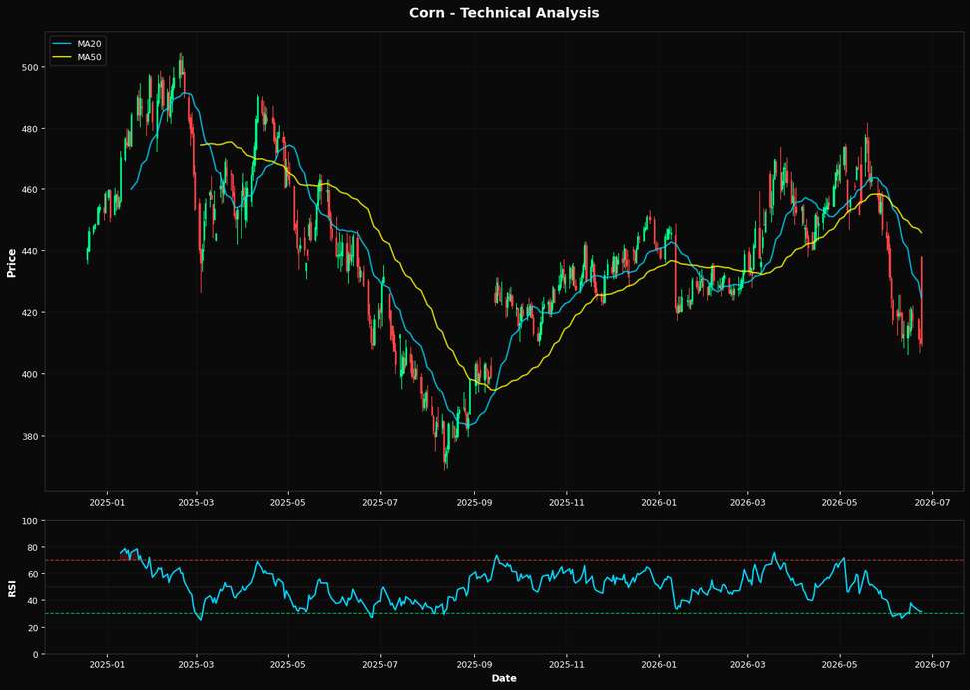Click the RSI axis 100 tick label

[30, 521]
